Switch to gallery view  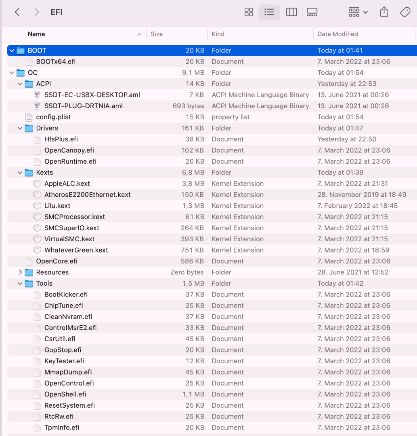tap(312, 12)
